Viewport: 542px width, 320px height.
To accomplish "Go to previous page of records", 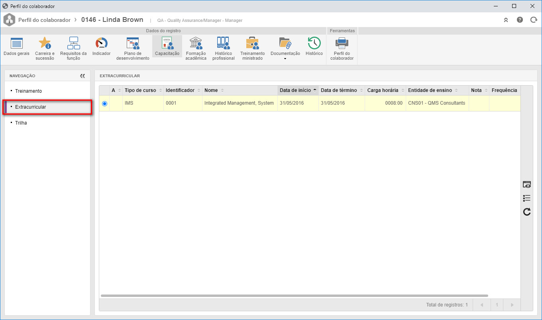I will click(482, 305).
